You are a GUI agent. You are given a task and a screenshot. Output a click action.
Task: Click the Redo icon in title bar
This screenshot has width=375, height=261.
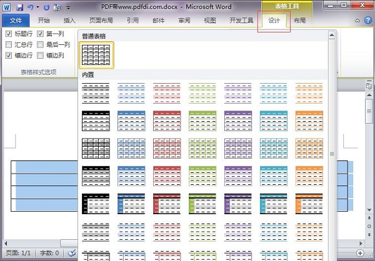47,7
